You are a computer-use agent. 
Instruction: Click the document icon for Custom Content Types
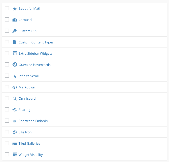(x=15, y=42)
